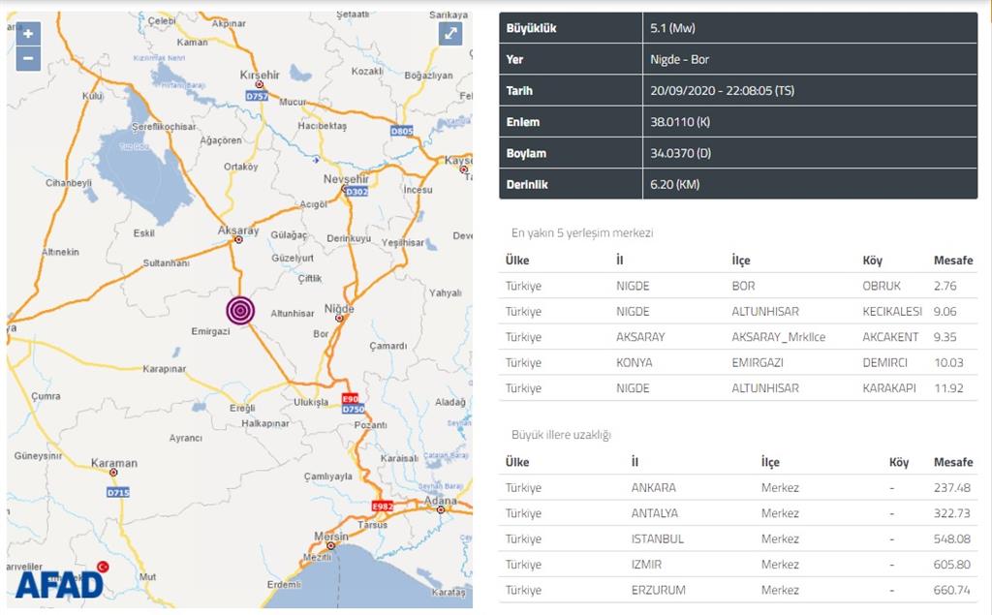Viewport: 992px width, 615px height.
Task: Click the Çamardı label on the map
Action: 388,346
